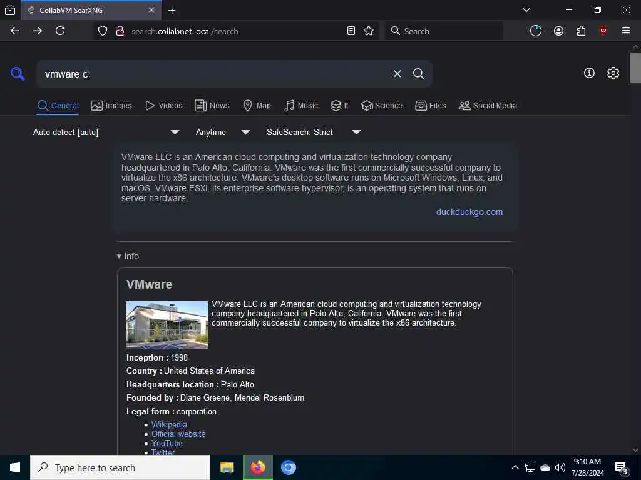The height and width of the screenshot is (480, 641).
Task: Open notification center icon
Action: click(x=622, y=468)
